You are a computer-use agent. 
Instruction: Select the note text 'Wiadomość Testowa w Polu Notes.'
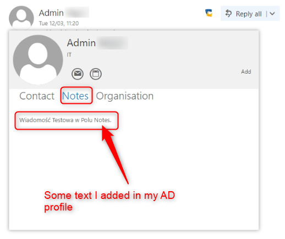tap(65, 120)
